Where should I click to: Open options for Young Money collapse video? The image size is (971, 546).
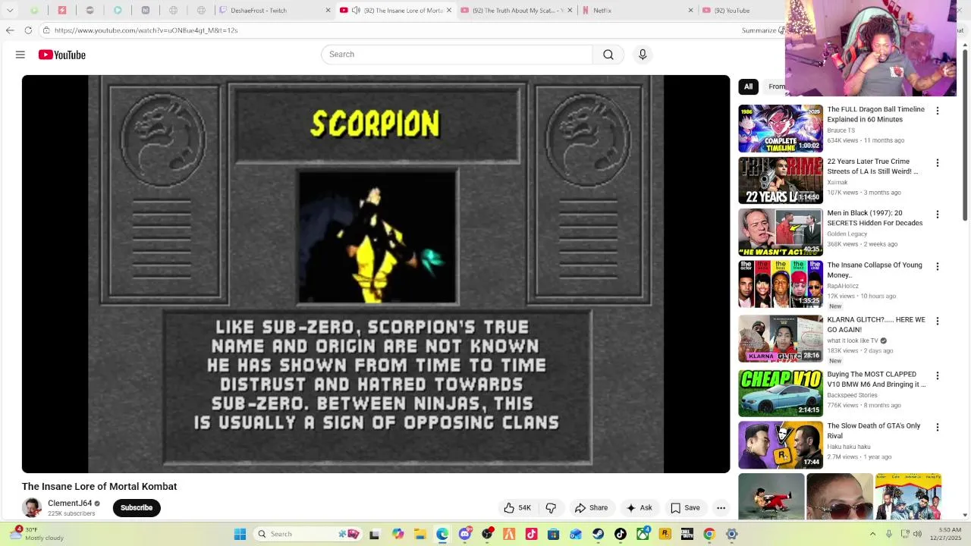click(938, 266)
